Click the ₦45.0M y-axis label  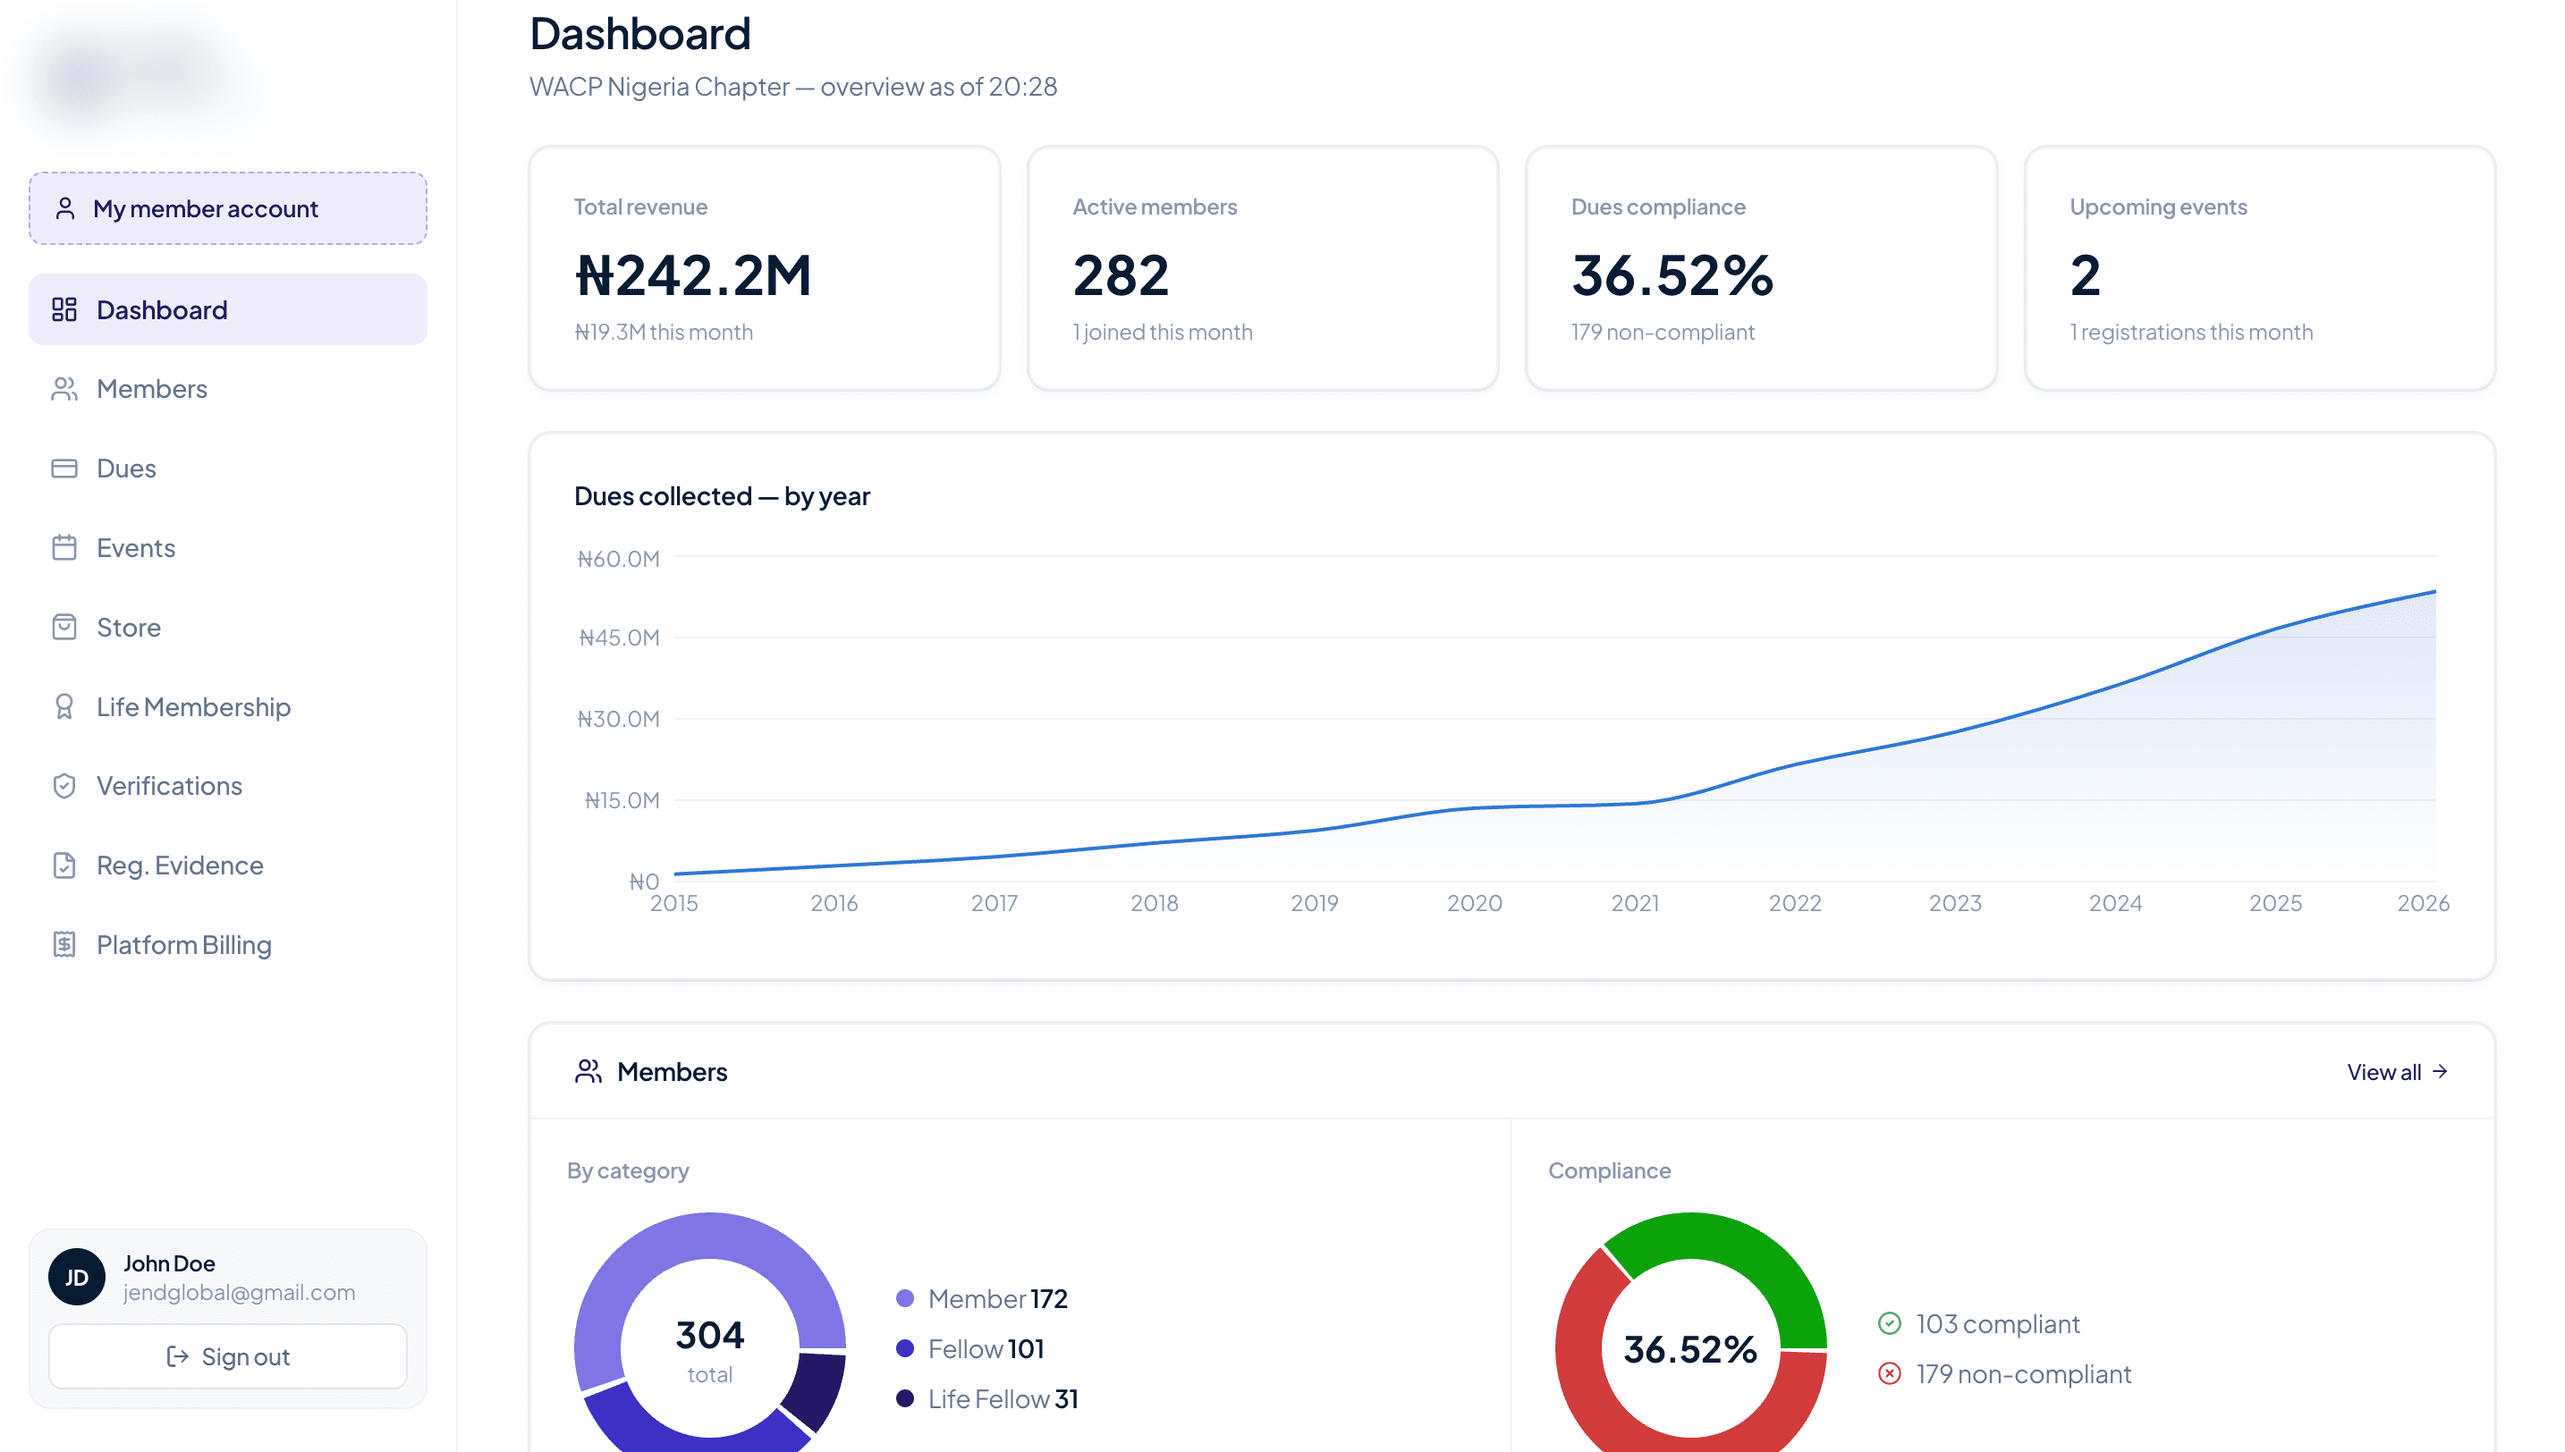point(619,637)
